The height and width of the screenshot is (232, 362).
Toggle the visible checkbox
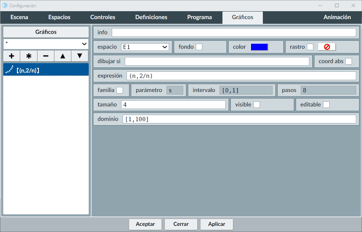pos(257,105)
